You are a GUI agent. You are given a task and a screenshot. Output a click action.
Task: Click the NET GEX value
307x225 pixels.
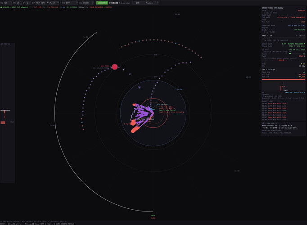(x=302, y=76)
